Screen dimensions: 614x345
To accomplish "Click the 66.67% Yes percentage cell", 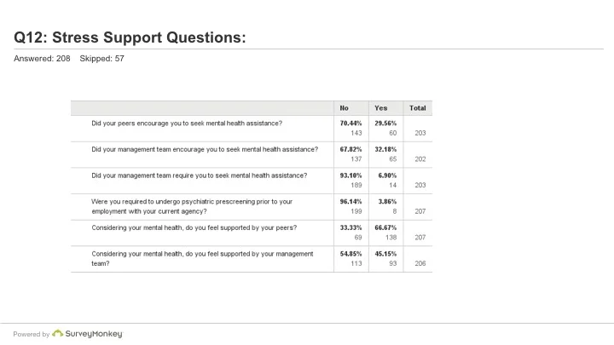I will [385, 227].
